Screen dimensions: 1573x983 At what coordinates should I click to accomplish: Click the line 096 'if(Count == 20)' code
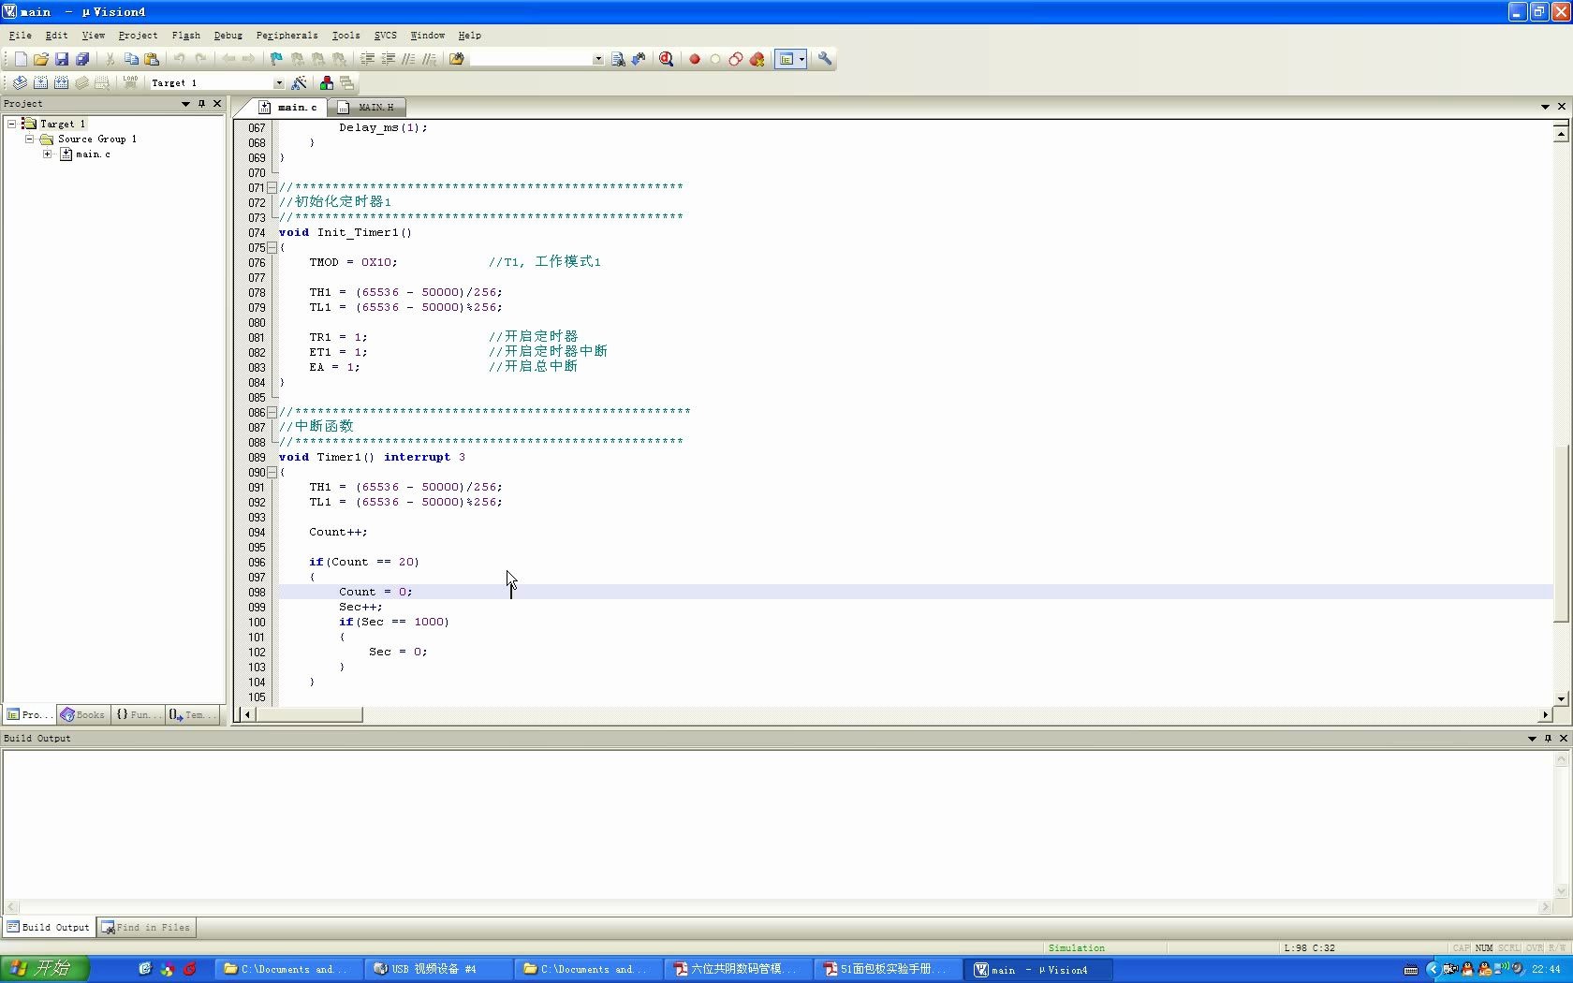[x=364, y=562]
